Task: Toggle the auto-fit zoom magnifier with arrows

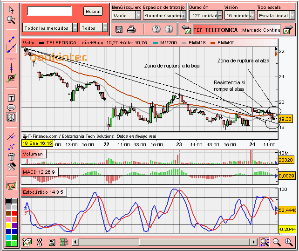Action: (265, 242)
